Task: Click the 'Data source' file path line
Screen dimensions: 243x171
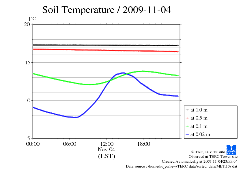Action: (x=182, y=166)
